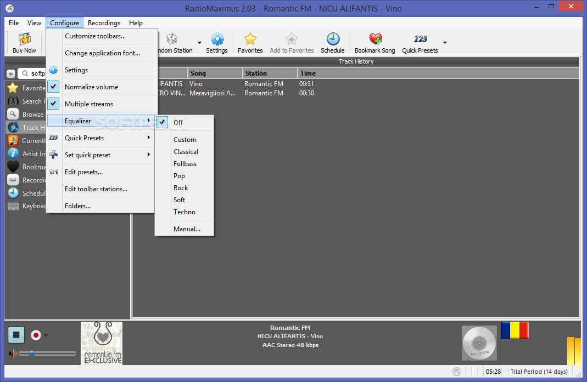Image resolution: width=587 pixels, height=382 pixels.
Task: Open the Schedule sidebar item
Action: [26, 193]
